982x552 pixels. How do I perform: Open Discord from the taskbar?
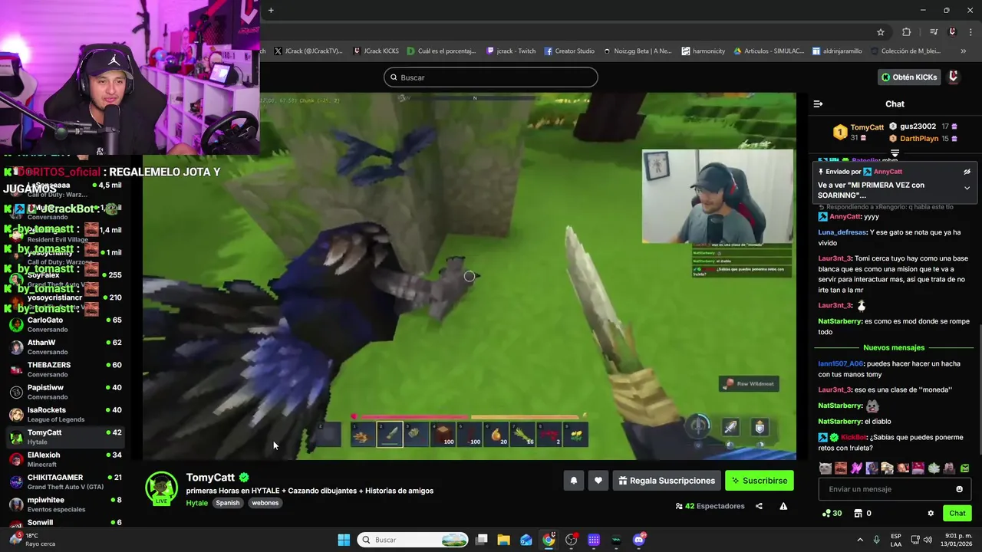pyautogui.click(x=639, y=540)
